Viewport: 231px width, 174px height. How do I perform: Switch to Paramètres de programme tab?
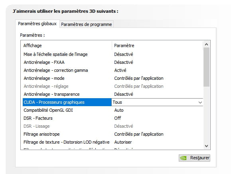[x=87, y=24]
